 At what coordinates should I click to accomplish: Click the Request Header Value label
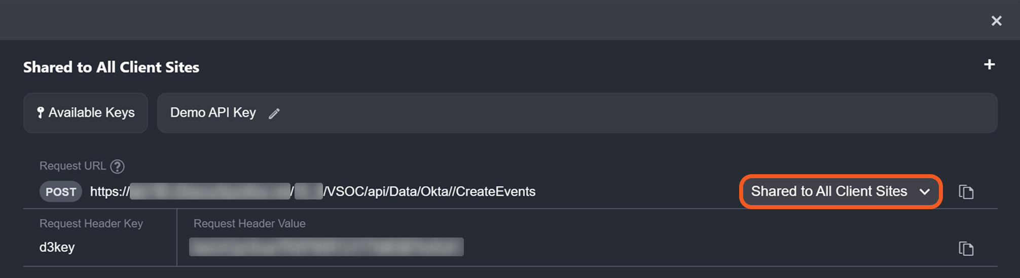click(x=249, y=223)
